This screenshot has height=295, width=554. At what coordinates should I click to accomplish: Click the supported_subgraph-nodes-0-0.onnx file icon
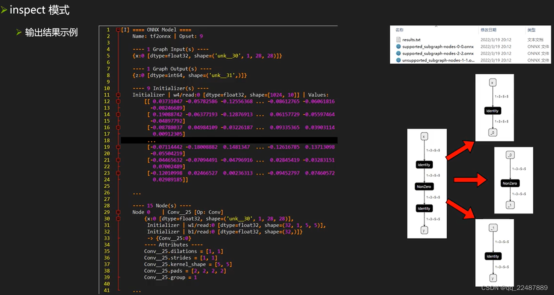[398, 46]
